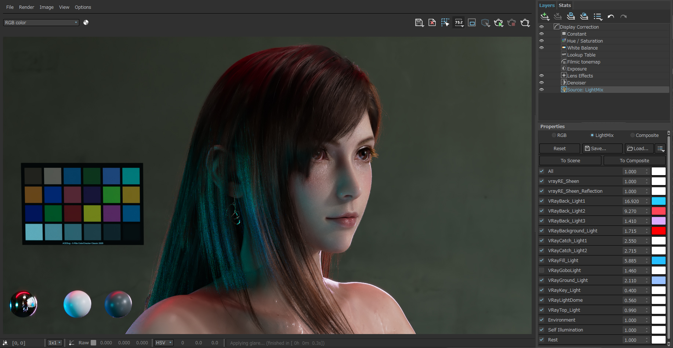673x348 pixels.
Task: Hide the Display Correction layer via eye
Action: pyautogui.click(x=542, y=27)
